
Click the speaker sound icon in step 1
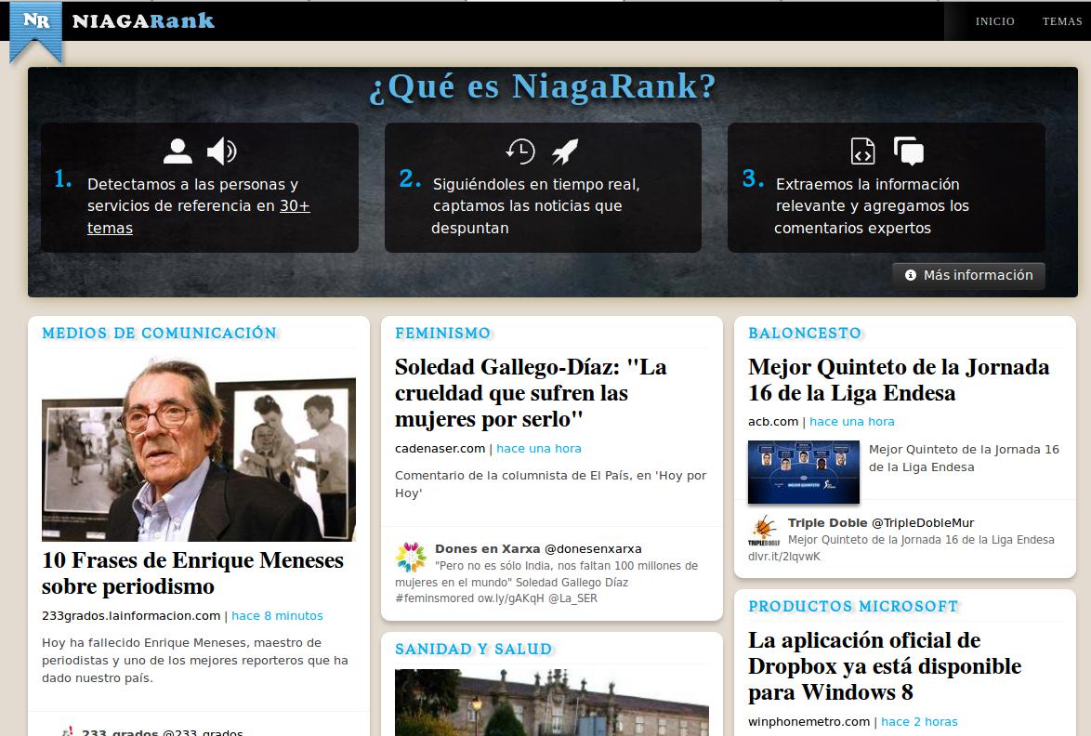click(x=221, y=151)
